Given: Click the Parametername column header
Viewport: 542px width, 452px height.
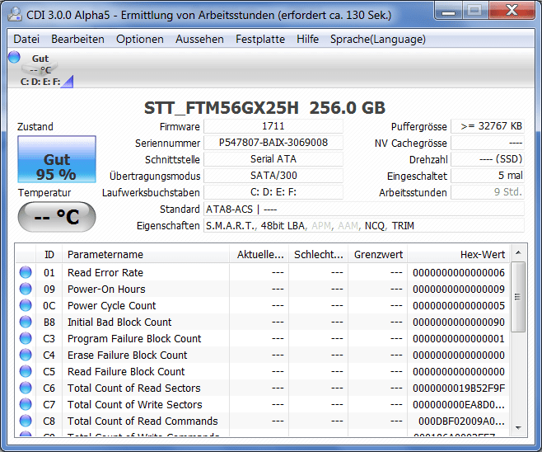Looking at the screenshot, I should 146,255.
